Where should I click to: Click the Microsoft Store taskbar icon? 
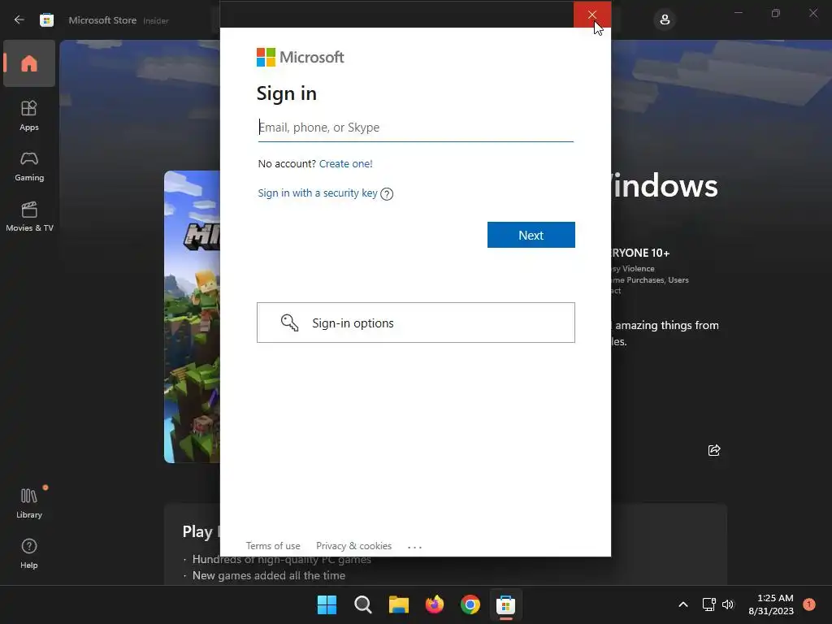(505, 604)
